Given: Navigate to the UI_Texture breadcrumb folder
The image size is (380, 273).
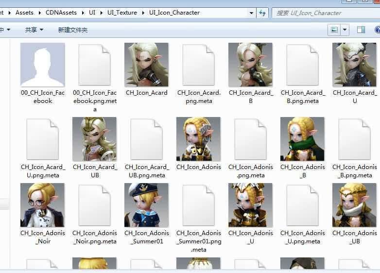Looking at the screenshot, I should click(x=122, y=13).
